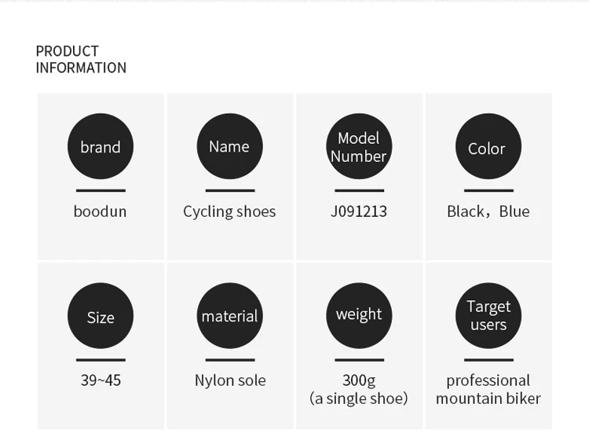589x437 pixels.
Task: Select the 'Model Number' circle badge
Action: tap(359, 146)
